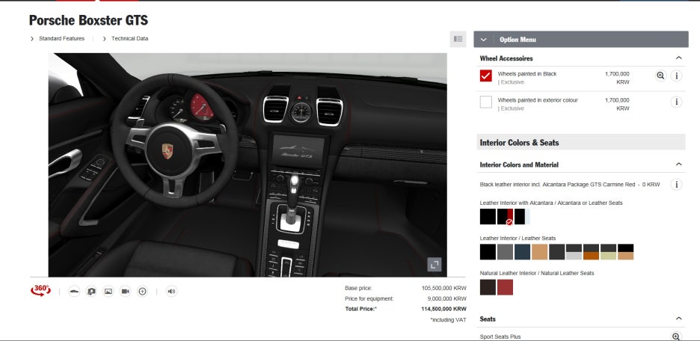This screenshot has height=341, width=700.
Task: Open info for Black leather Alcantara GTS interior
Action: tap(676, 185)
